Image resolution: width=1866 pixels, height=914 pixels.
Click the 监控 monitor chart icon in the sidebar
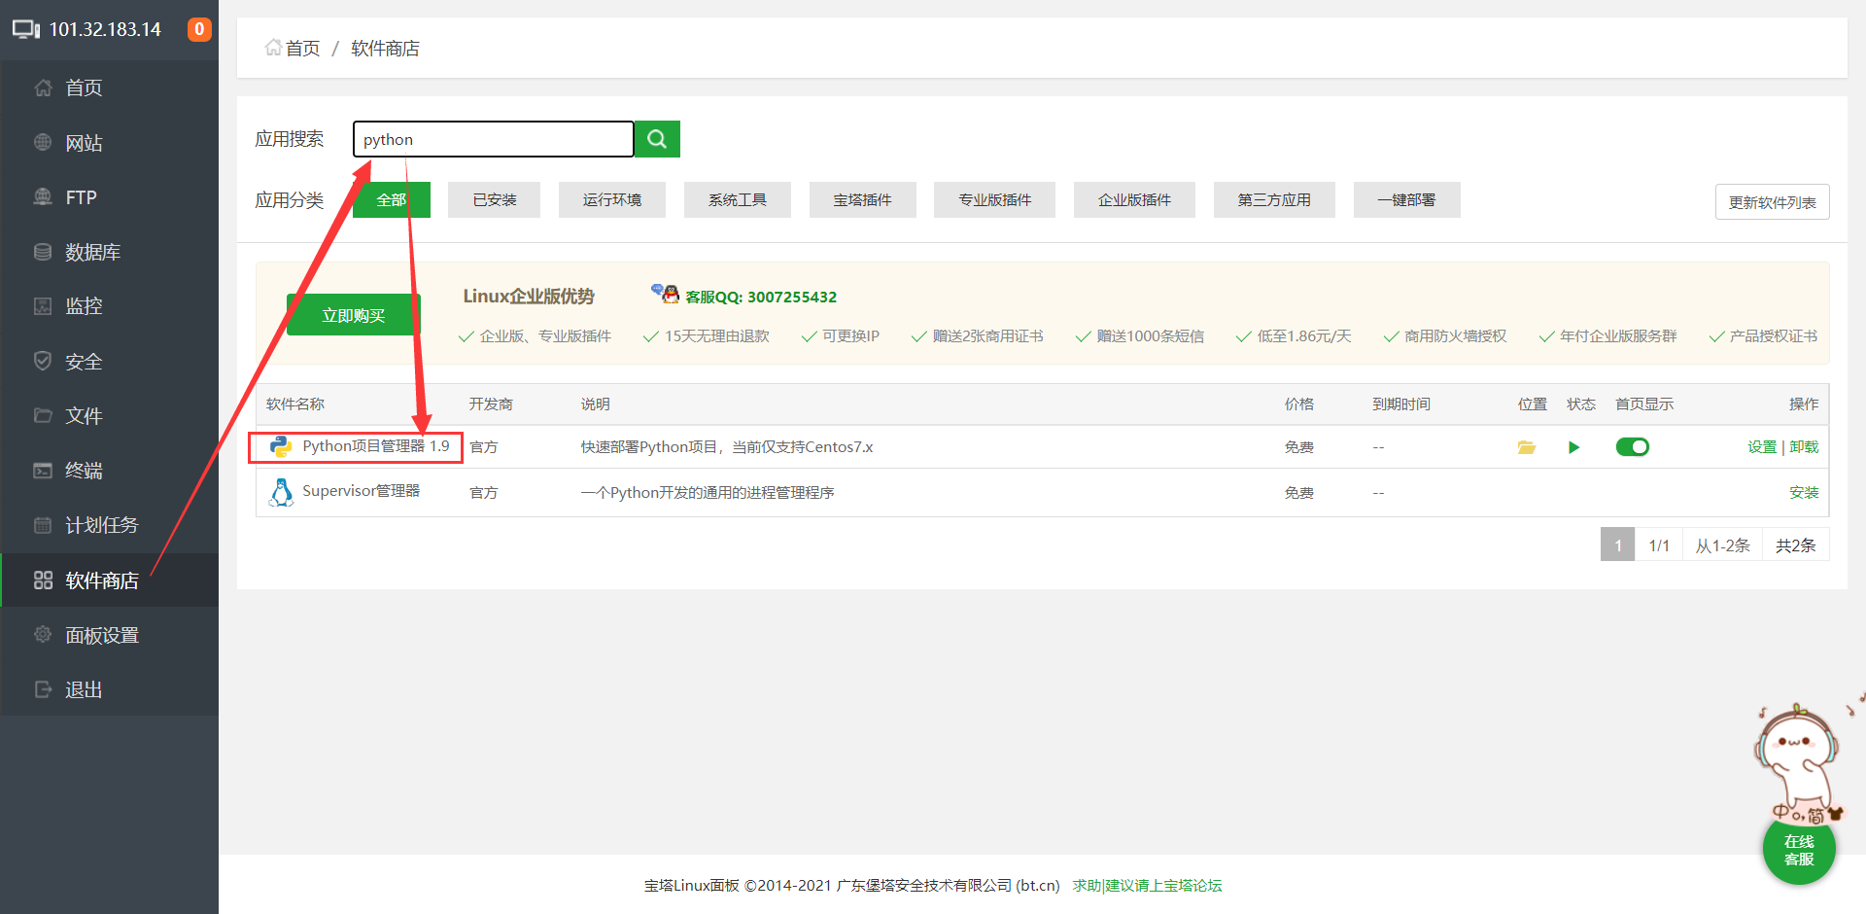(43, 306)
